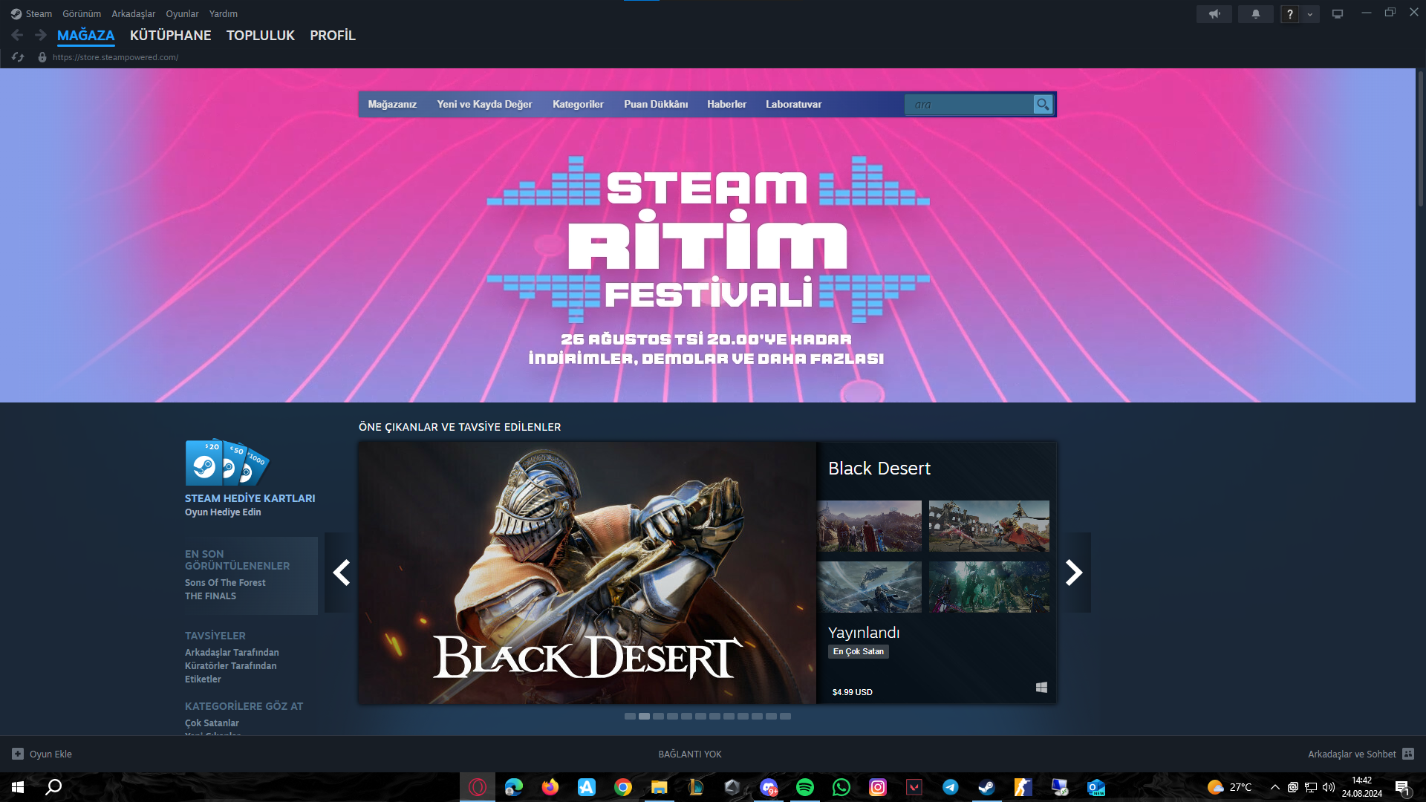View first Black Desert screenshot thumbnail
The image size is (1426, 802).
click(870, 526)
